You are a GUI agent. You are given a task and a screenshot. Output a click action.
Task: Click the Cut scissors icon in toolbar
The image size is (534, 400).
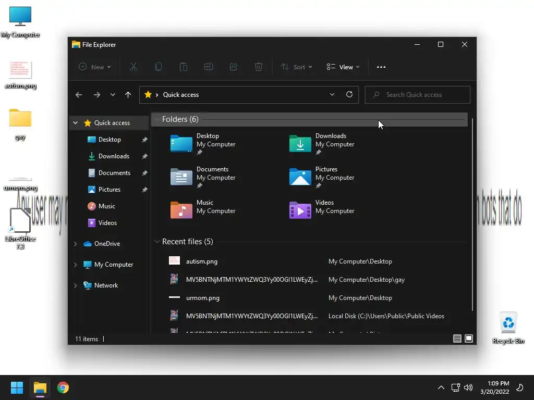coord(133,67)
